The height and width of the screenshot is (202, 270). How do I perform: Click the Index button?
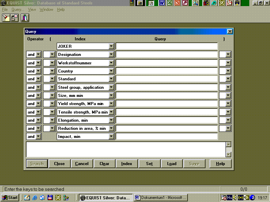127,164
